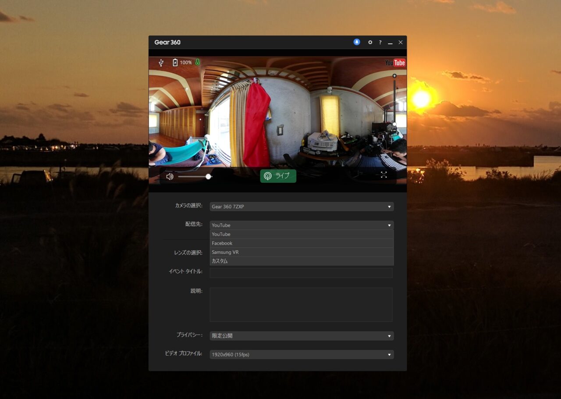This screenshot has width=561, height=399.
Task: Click into the 説明 description text area
Action: 301,305
